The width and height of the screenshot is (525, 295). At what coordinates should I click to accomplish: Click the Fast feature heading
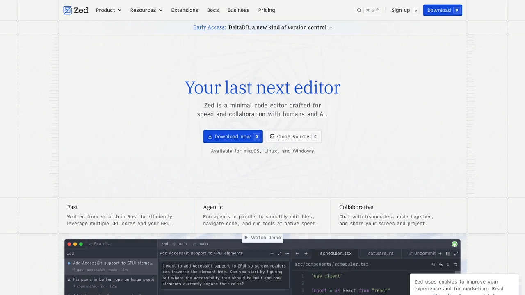[x=73, y=207]
